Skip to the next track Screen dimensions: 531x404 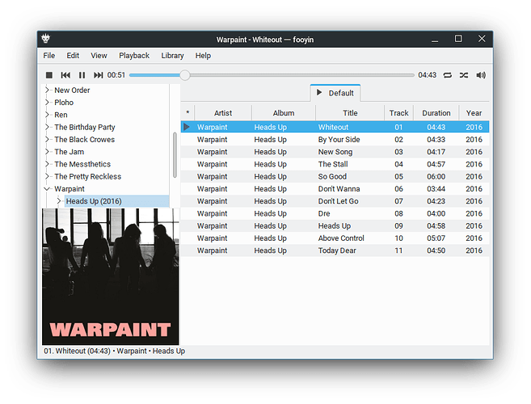pos(98,75)
